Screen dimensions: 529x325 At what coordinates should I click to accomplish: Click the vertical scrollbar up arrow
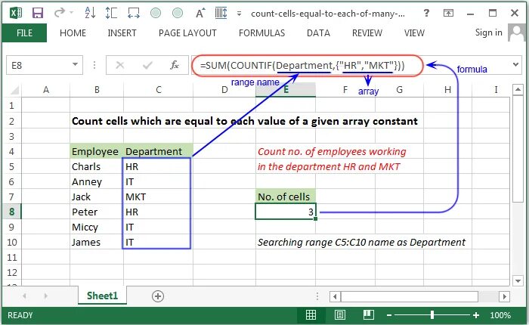518,90
